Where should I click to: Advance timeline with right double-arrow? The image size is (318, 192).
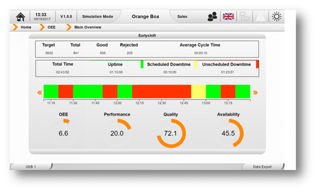tap(255, 93)
